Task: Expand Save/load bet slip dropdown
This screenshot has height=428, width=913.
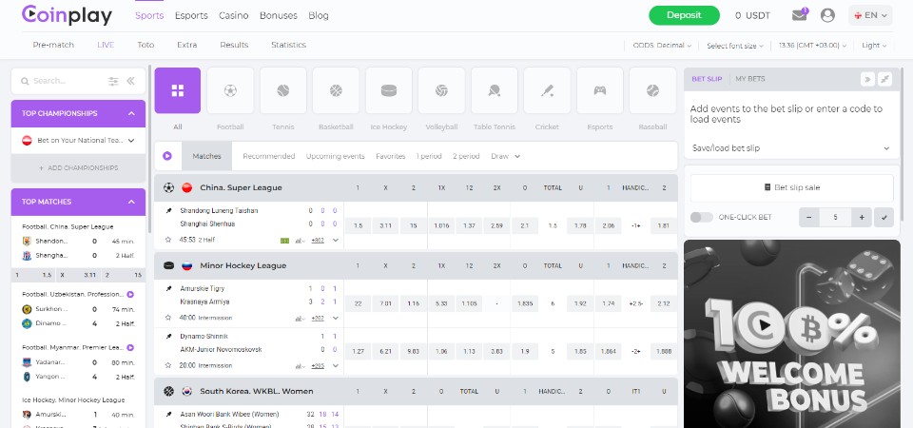Action: point(791,148)
